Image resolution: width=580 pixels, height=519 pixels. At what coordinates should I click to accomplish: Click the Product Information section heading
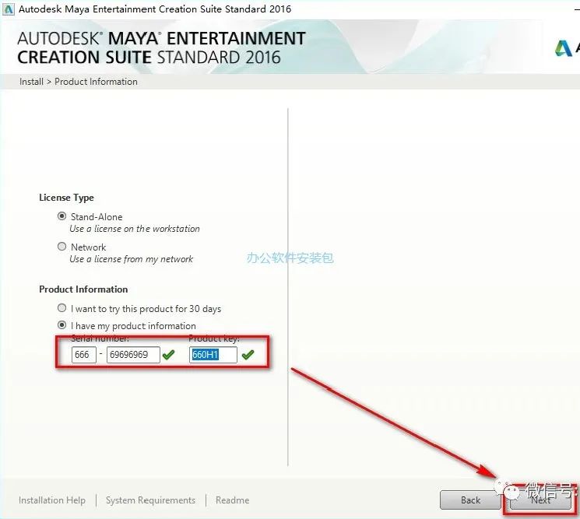click(x=83, y=289)
